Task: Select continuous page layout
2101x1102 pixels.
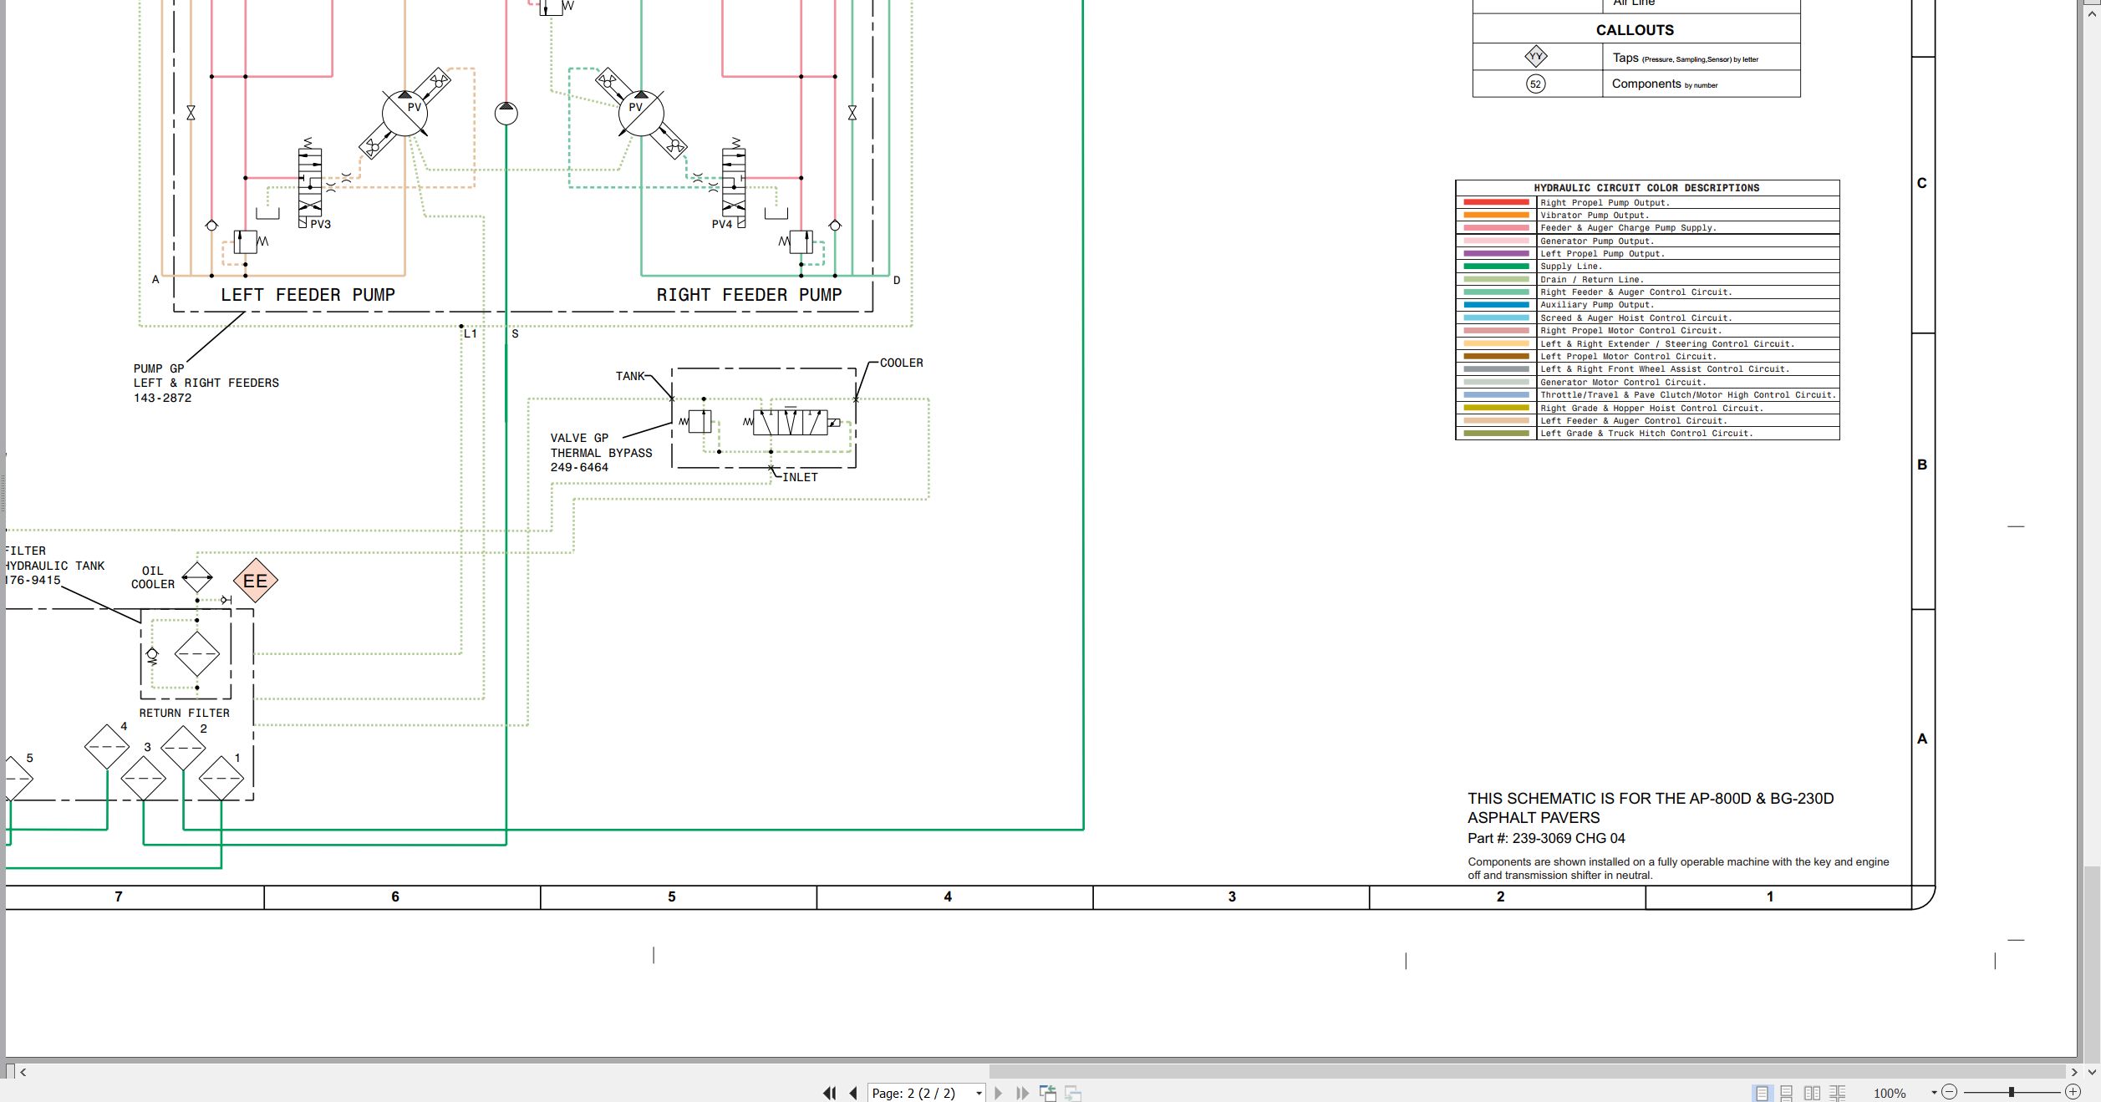Action: click(1787, 1093)
